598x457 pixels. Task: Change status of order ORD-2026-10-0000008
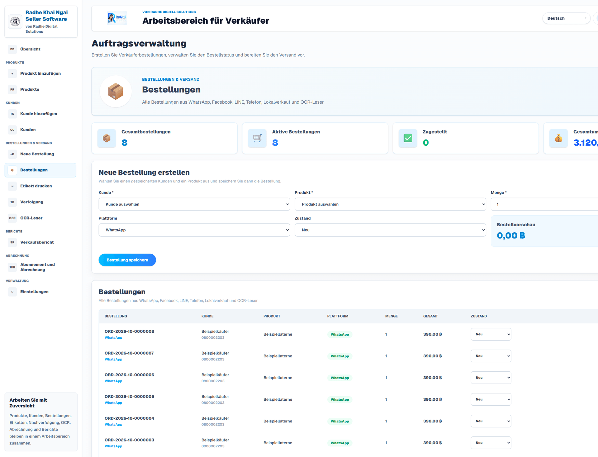491,334
